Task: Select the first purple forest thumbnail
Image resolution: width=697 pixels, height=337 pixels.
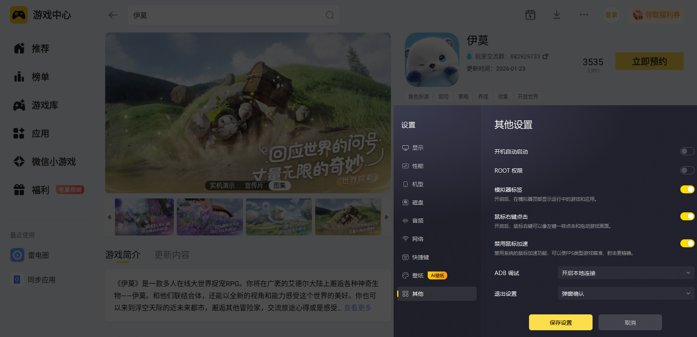Action: coord(144,217)
